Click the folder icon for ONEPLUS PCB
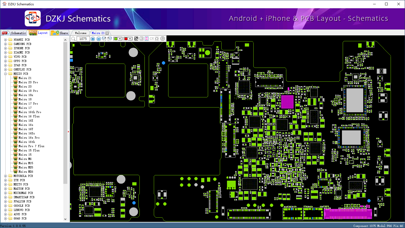 10,69
